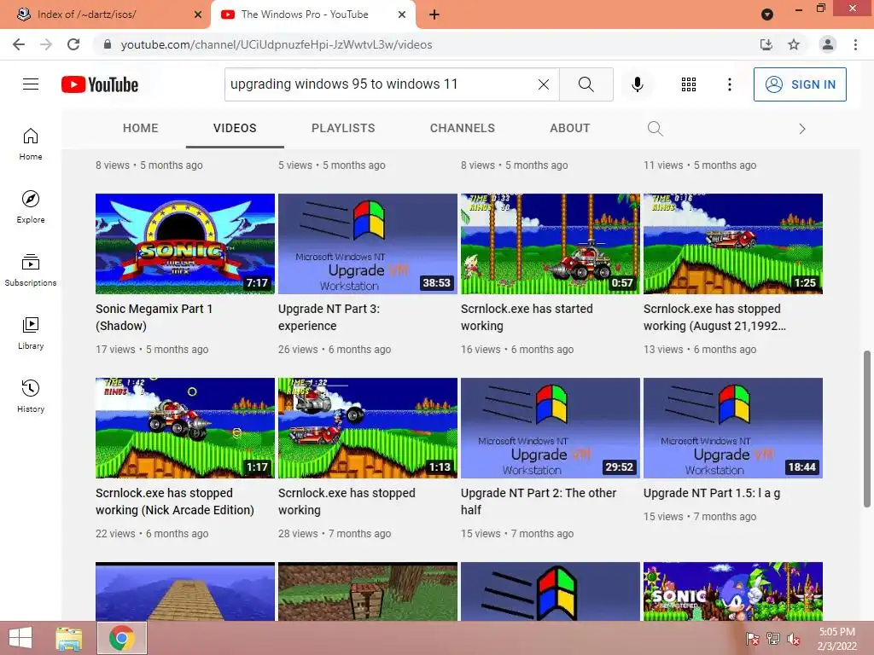Play the 18:44 Upgrade NT thumbnail
The image size is (874, 655).
(733, 428)
